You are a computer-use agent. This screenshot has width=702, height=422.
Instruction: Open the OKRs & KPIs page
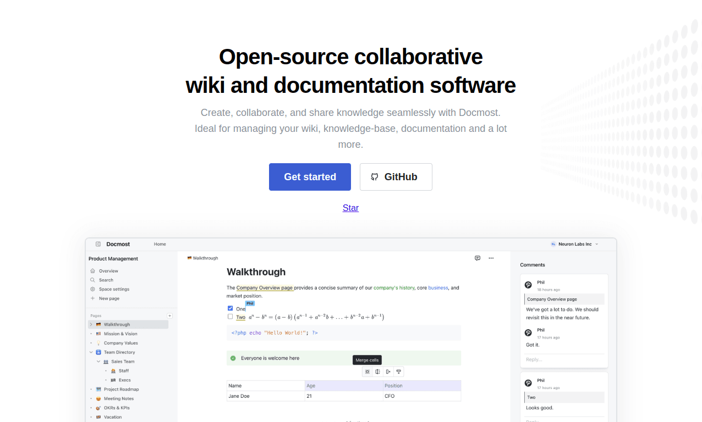(117, 408)
